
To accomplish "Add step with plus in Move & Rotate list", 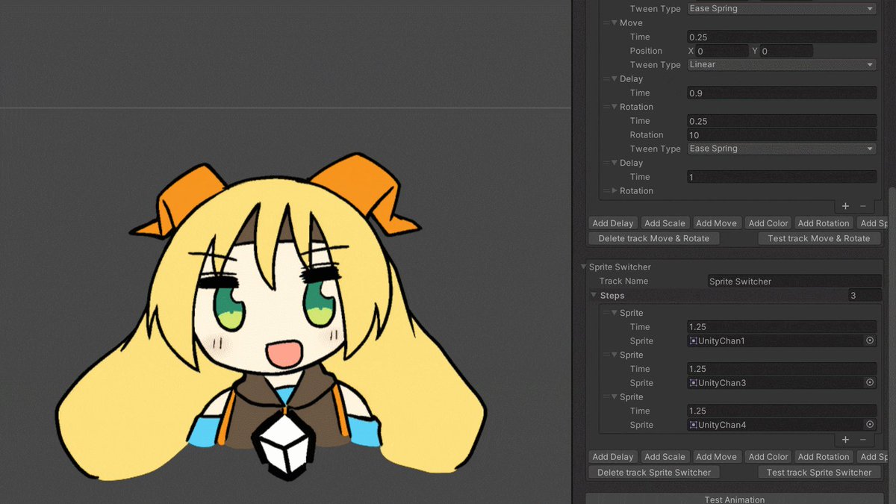I will [845, 206].
